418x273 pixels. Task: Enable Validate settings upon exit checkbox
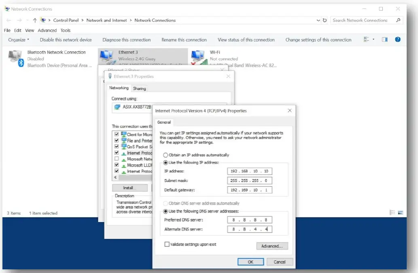(167, 244)
